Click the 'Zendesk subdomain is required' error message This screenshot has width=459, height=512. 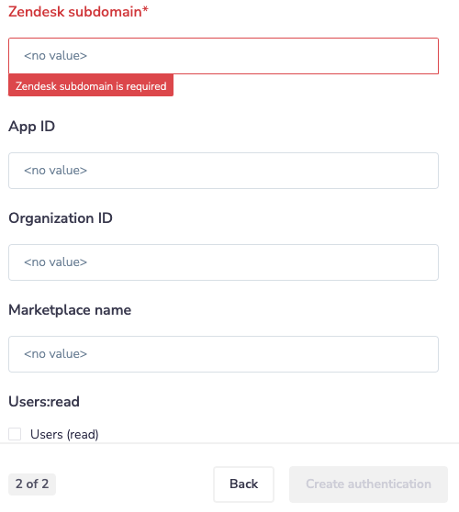91,86
